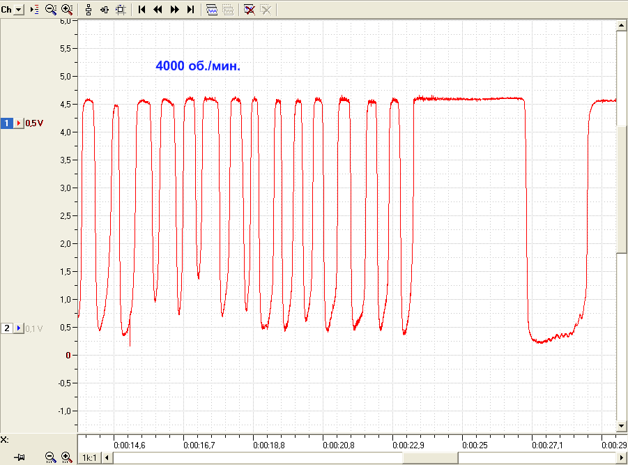The height and width of the screenshot is (465, 628).
Task: Select channel 1 number box
Action: click(x=7, y=123)
